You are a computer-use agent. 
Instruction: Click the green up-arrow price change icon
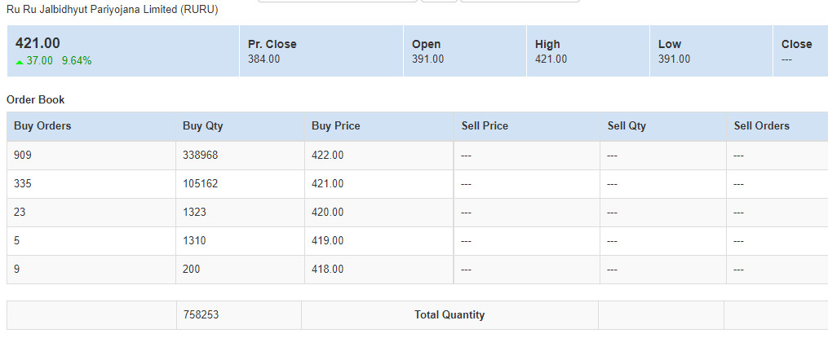(x=20, y=61)
